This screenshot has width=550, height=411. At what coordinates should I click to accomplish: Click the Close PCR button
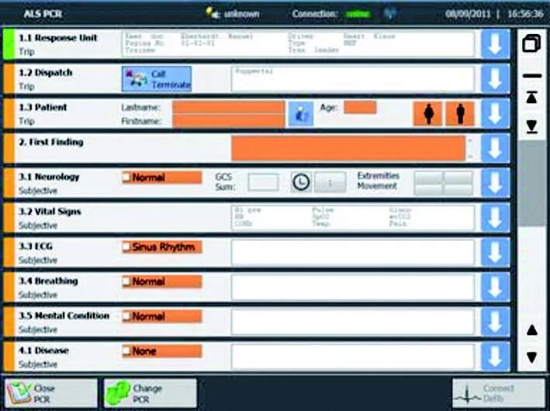click(x=51, y=393)
